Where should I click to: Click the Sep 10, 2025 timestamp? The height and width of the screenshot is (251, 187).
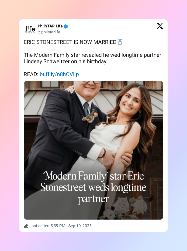click(x=80, y=226)
